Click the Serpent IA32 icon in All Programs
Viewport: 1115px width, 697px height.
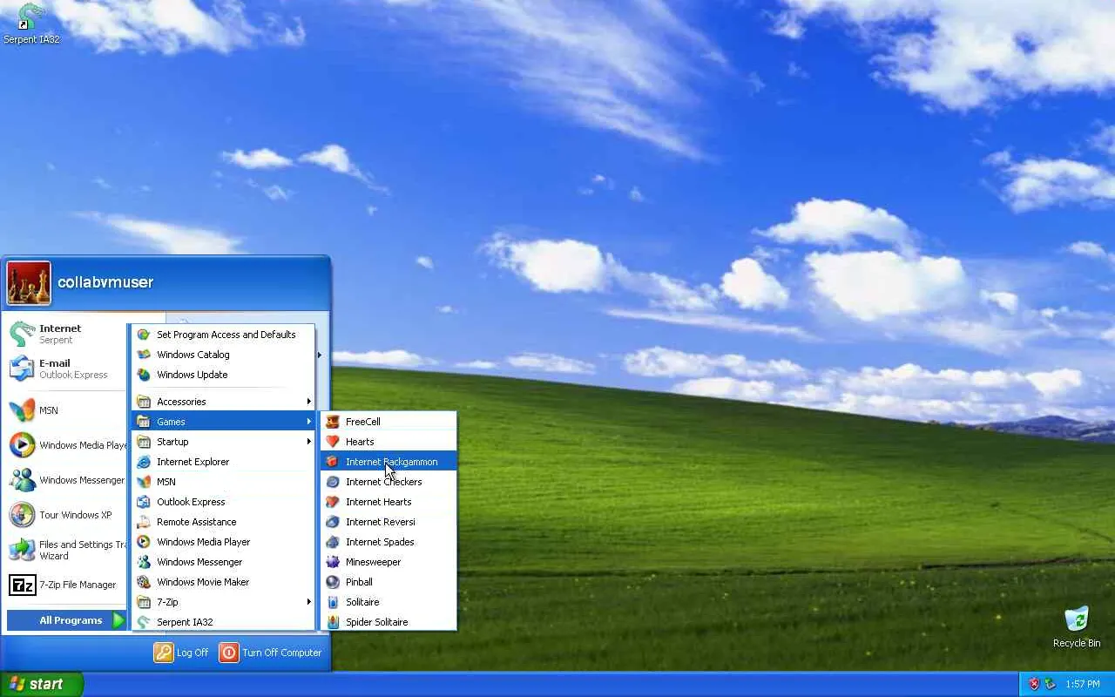[144, 622]
